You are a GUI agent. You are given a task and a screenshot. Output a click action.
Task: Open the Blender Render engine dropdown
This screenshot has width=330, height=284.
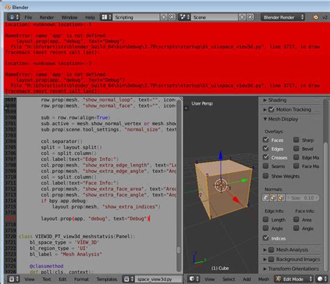[283, 17]
